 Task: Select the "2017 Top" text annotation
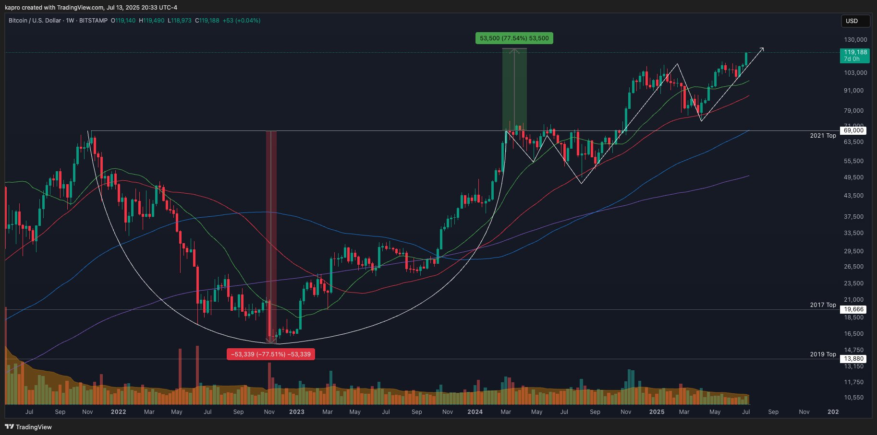point(823,305)
